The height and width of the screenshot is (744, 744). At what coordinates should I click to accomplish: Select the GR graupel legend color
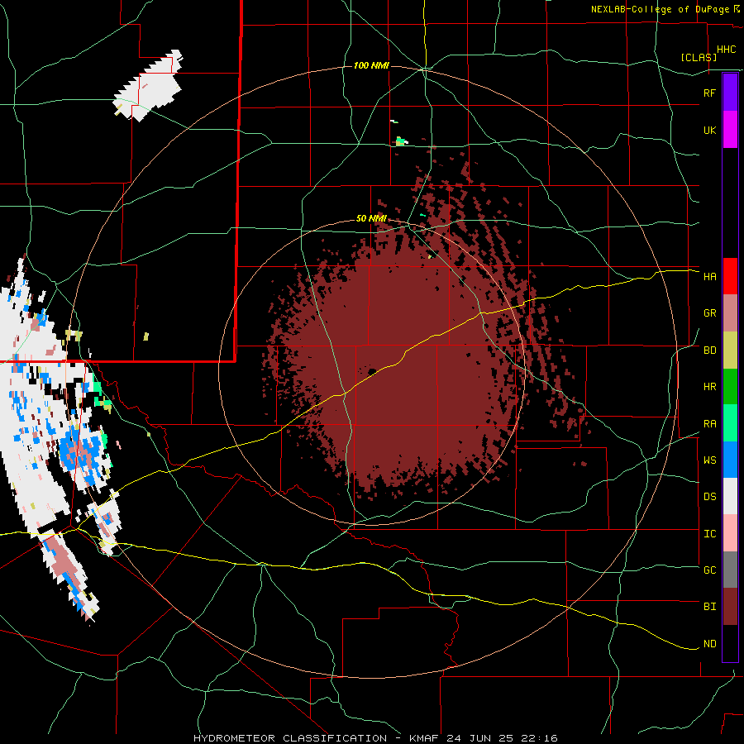click(x=730, y=312)
